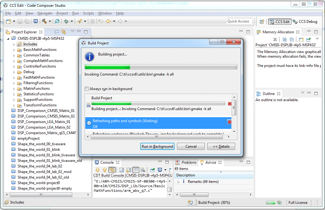Image resolution: width=325 pixels, height=210 pixels.
Task: Click Run in Background button
Action: pos(157,146)
